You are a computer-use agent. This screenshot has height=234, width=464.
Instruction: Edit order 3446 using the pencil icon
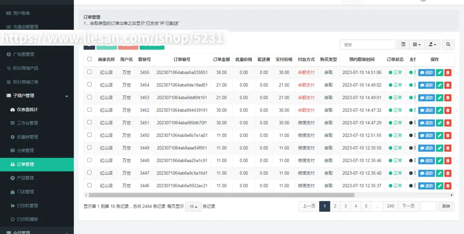pyautogui.click(x=440, y=186)
